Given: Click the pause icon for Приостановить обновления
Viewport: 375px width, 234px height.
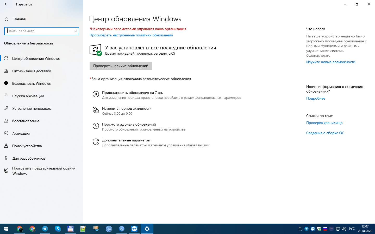Looking at the screenshot, I should [x=96, y=94].
